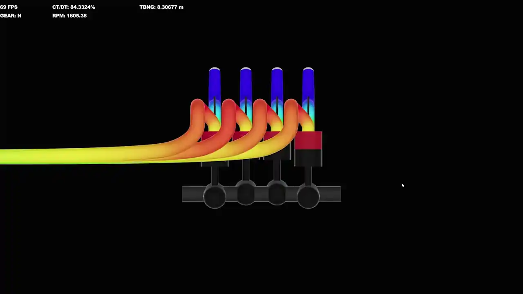Viewport: 523px width, 294px height.
Task: Click the second blue intake runner from left
Action: [246, 88]
